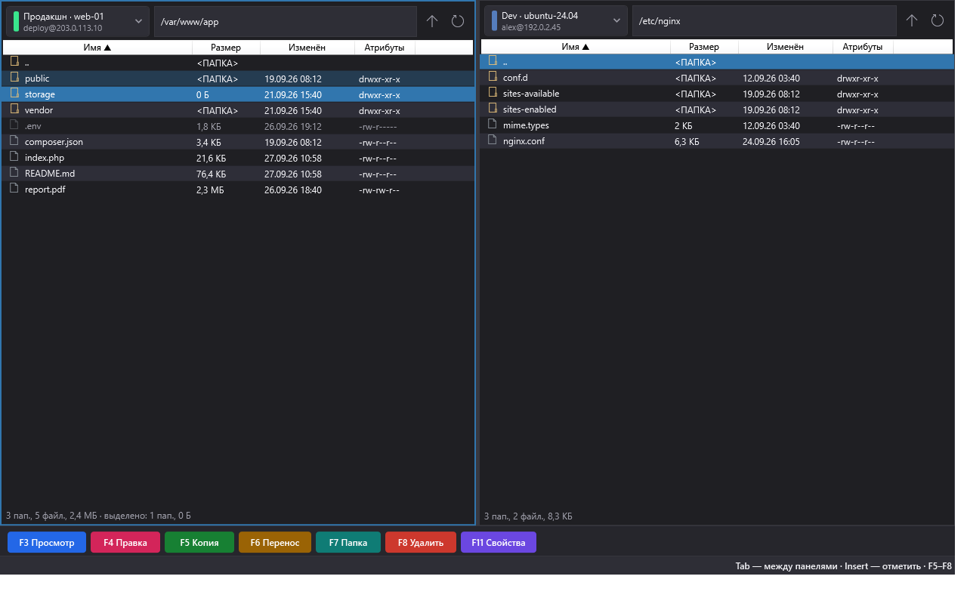Click the storage folder icon

click(14, 94)
